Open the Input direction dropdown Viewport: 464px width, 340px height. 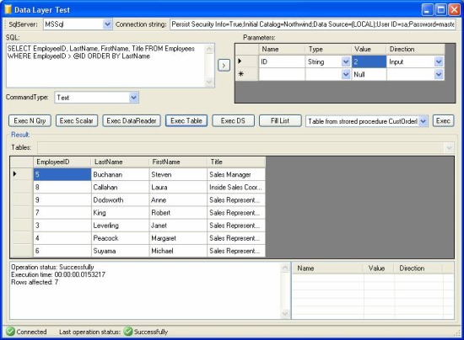(x=439, y=61)
